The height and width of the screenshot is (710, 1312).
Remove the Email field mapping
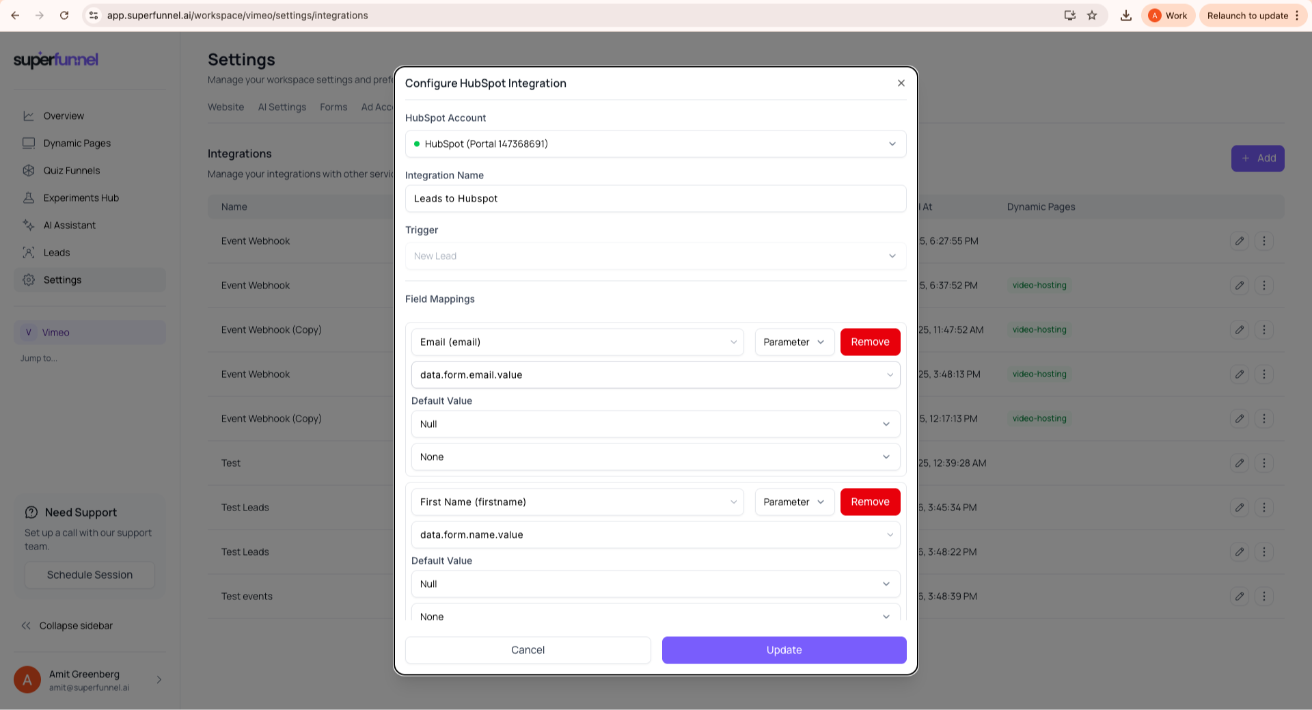point(870,342)
